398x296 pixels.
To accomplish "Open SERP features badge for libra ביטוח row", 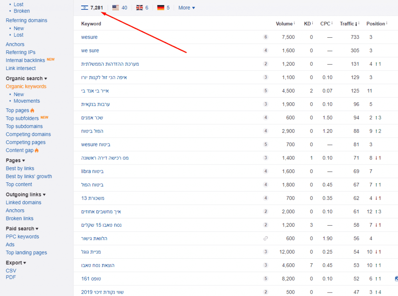I will [265, 171].
